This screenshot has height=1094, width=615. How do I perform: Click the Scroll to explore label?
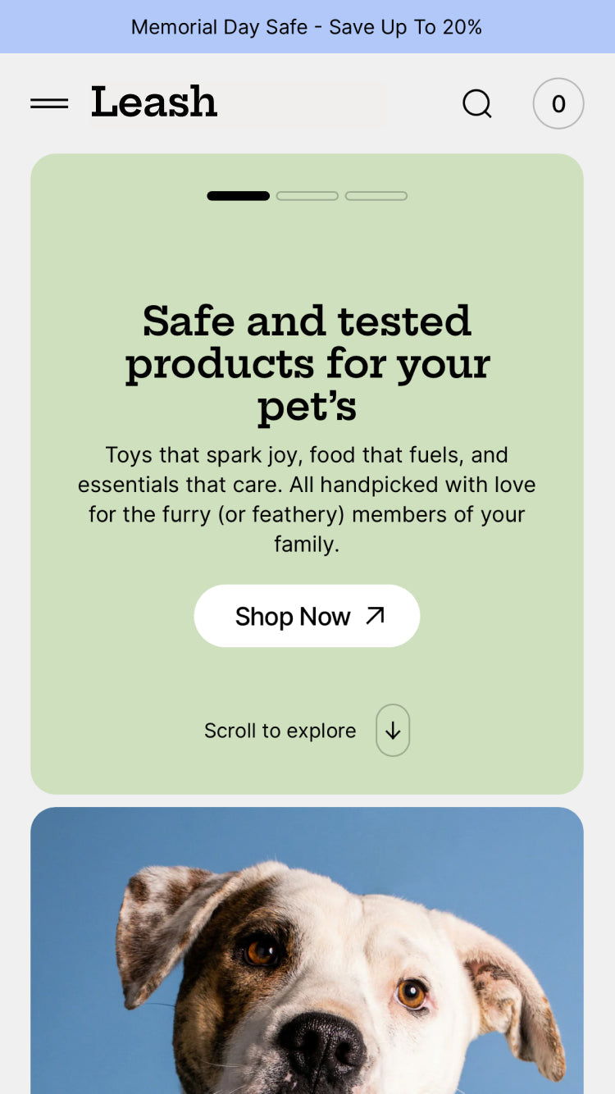click(x=280, y=731)
